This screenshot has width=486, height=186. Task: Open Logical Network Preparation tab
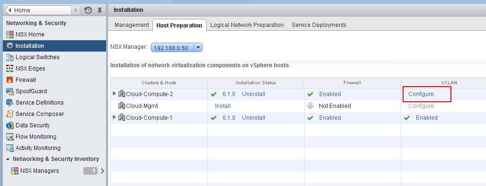247,25
